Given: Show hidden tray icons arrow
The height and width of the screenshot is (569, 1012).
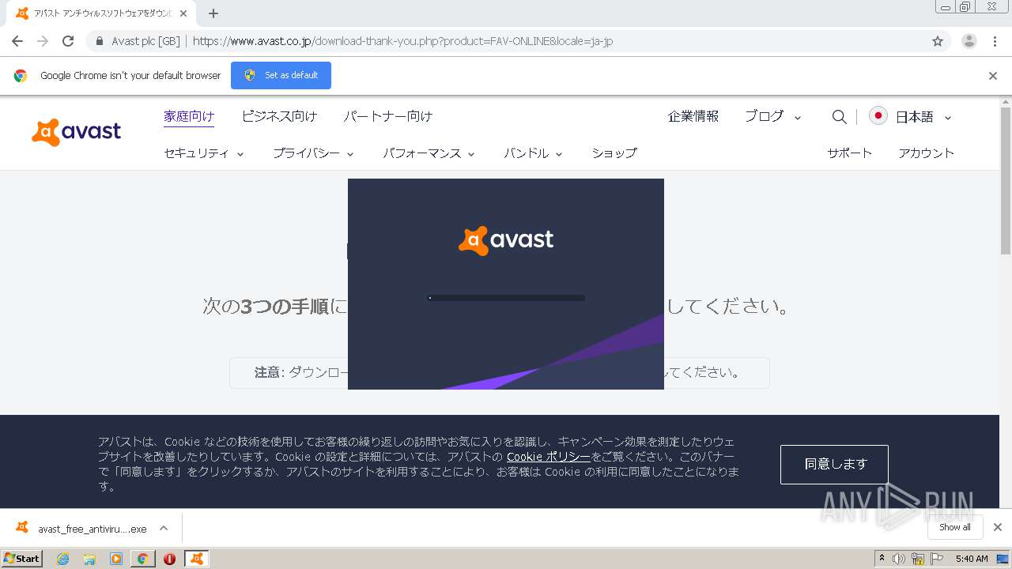Looking at the screenshot, I should (x=882, y=559).
